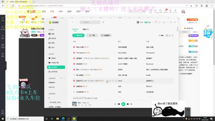Viewport: 215px width, 121px height.
Task: Toggle heart on the last visible song row
Action: pyautogui.click(x=74, y=92)
